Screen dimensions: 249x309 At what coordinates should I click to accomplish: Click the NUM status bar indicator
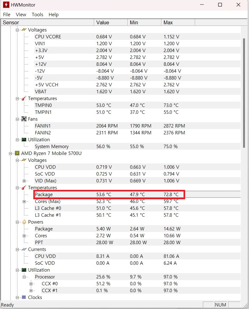tap(220, 305)
